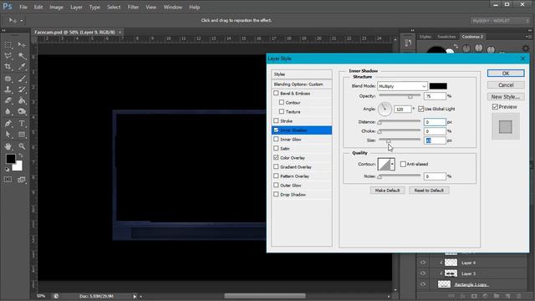
Task: Select the Rectangle shape tool
Action: tap(22, 134)
